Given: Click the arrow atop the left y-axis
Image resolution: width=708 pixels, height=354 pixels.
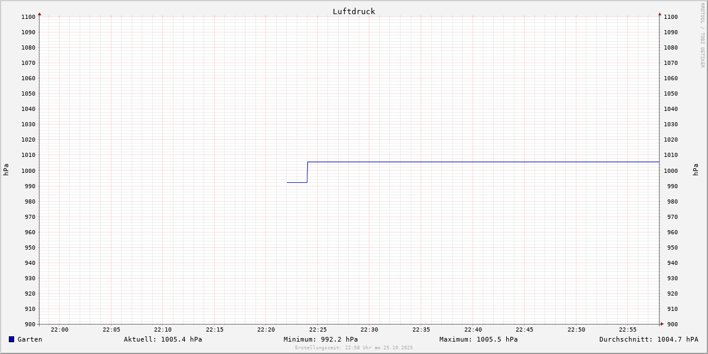Looking at the screenshot, I should [40, 14].
